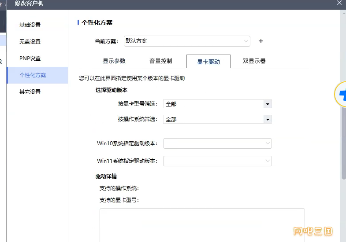Image resolution: width=346 pixels, height=242 pixels.
Task: Click the 全部 value in 按显卡型号筛选 field
Action: pos(171,104)
